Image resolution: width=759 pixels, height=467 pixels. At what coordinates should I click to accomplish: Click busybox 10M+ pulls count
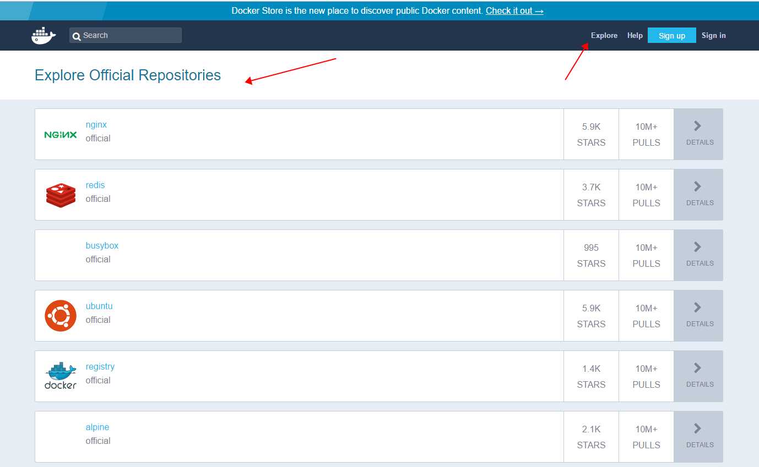click(x=646, y=248)
